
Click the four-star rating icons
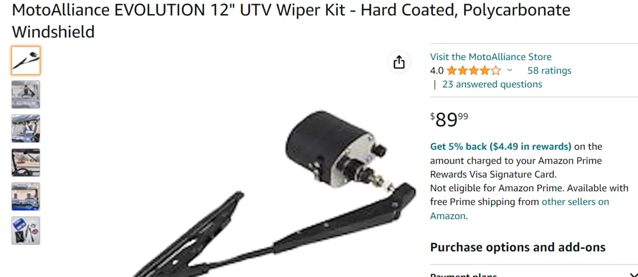click(474, 71)
